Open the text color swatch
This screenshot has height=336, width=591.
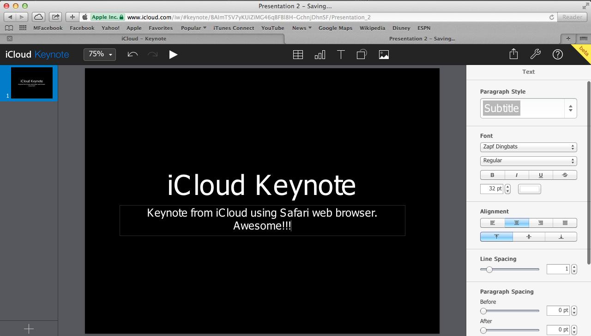[529, 189]
